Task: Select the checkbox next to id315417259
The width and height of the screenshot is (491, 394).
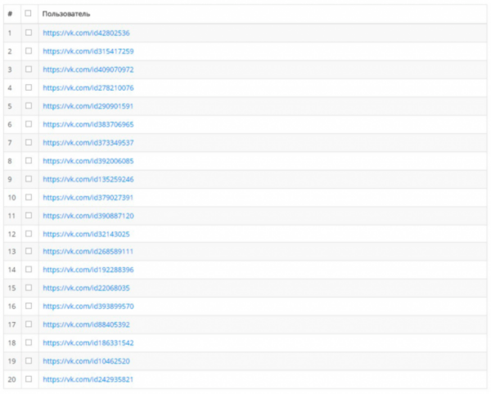Action: point(29,51)
